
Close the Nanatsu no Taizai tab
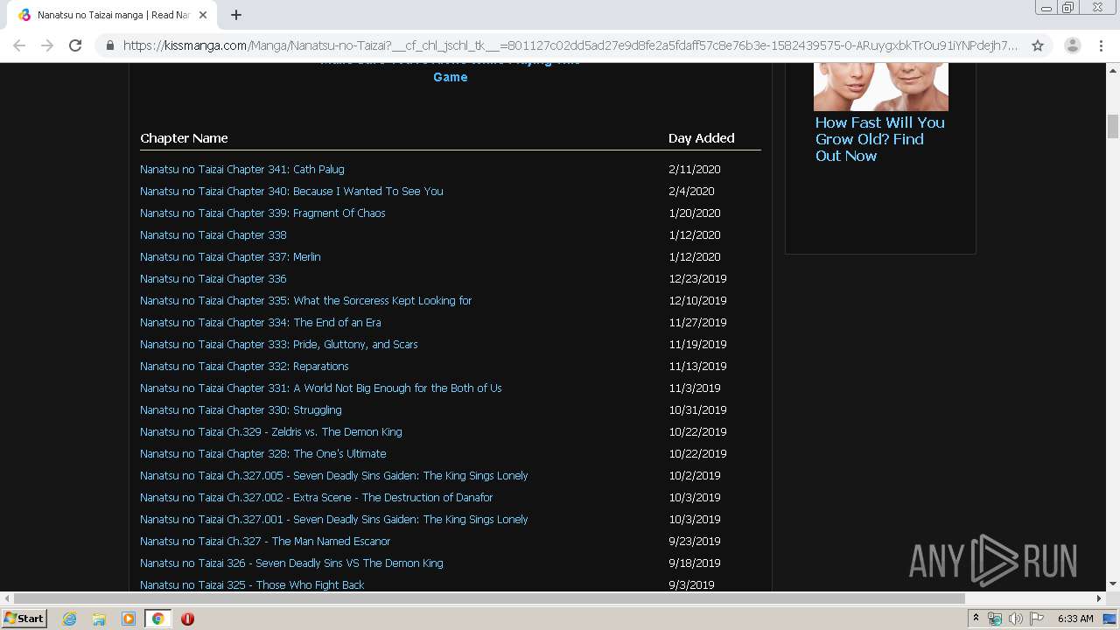tap(203, 15)
